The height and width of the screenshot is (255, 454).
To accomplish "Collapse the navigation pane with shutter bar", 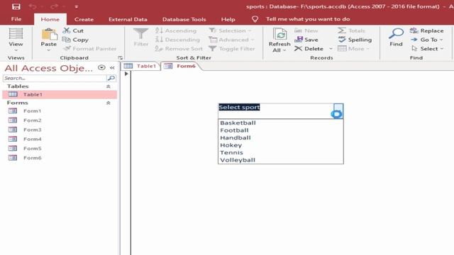I will click(112, 68).
